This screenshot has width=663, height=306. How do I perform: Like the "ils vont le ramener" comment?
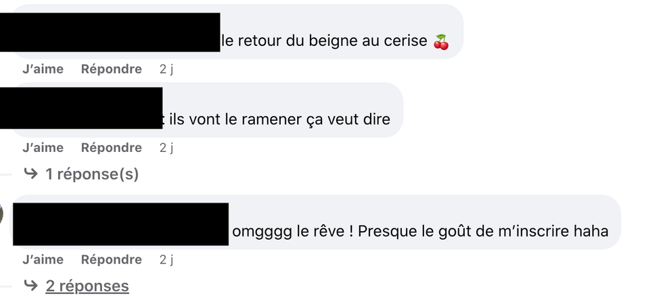coord(43,147)
